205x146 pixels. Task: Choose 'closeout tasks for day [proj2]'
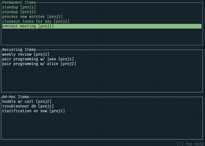[36, 21]
